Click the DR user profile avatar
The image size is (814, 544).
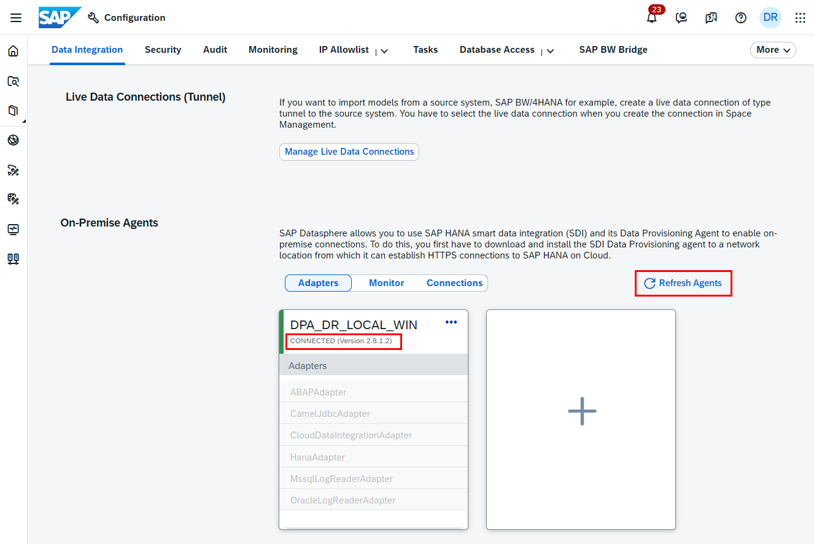point(770,18)
